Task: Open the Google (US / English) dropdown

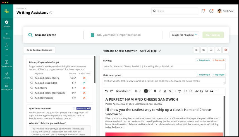Action: point(184,35)
